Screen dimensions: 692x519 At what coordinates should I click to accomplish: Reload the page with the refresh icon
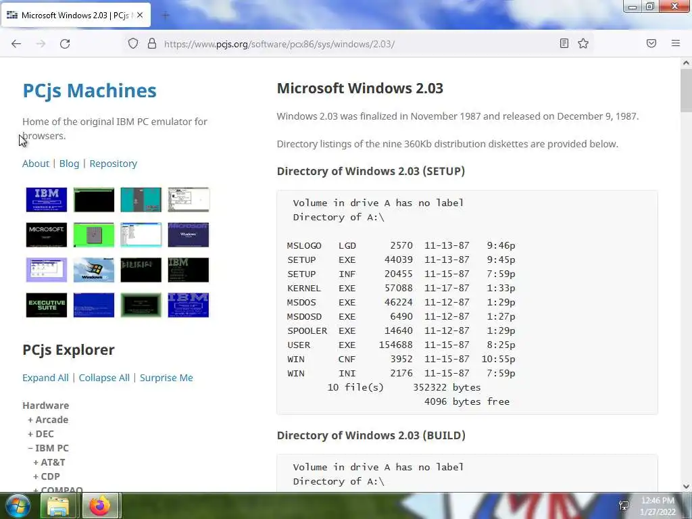65,44
